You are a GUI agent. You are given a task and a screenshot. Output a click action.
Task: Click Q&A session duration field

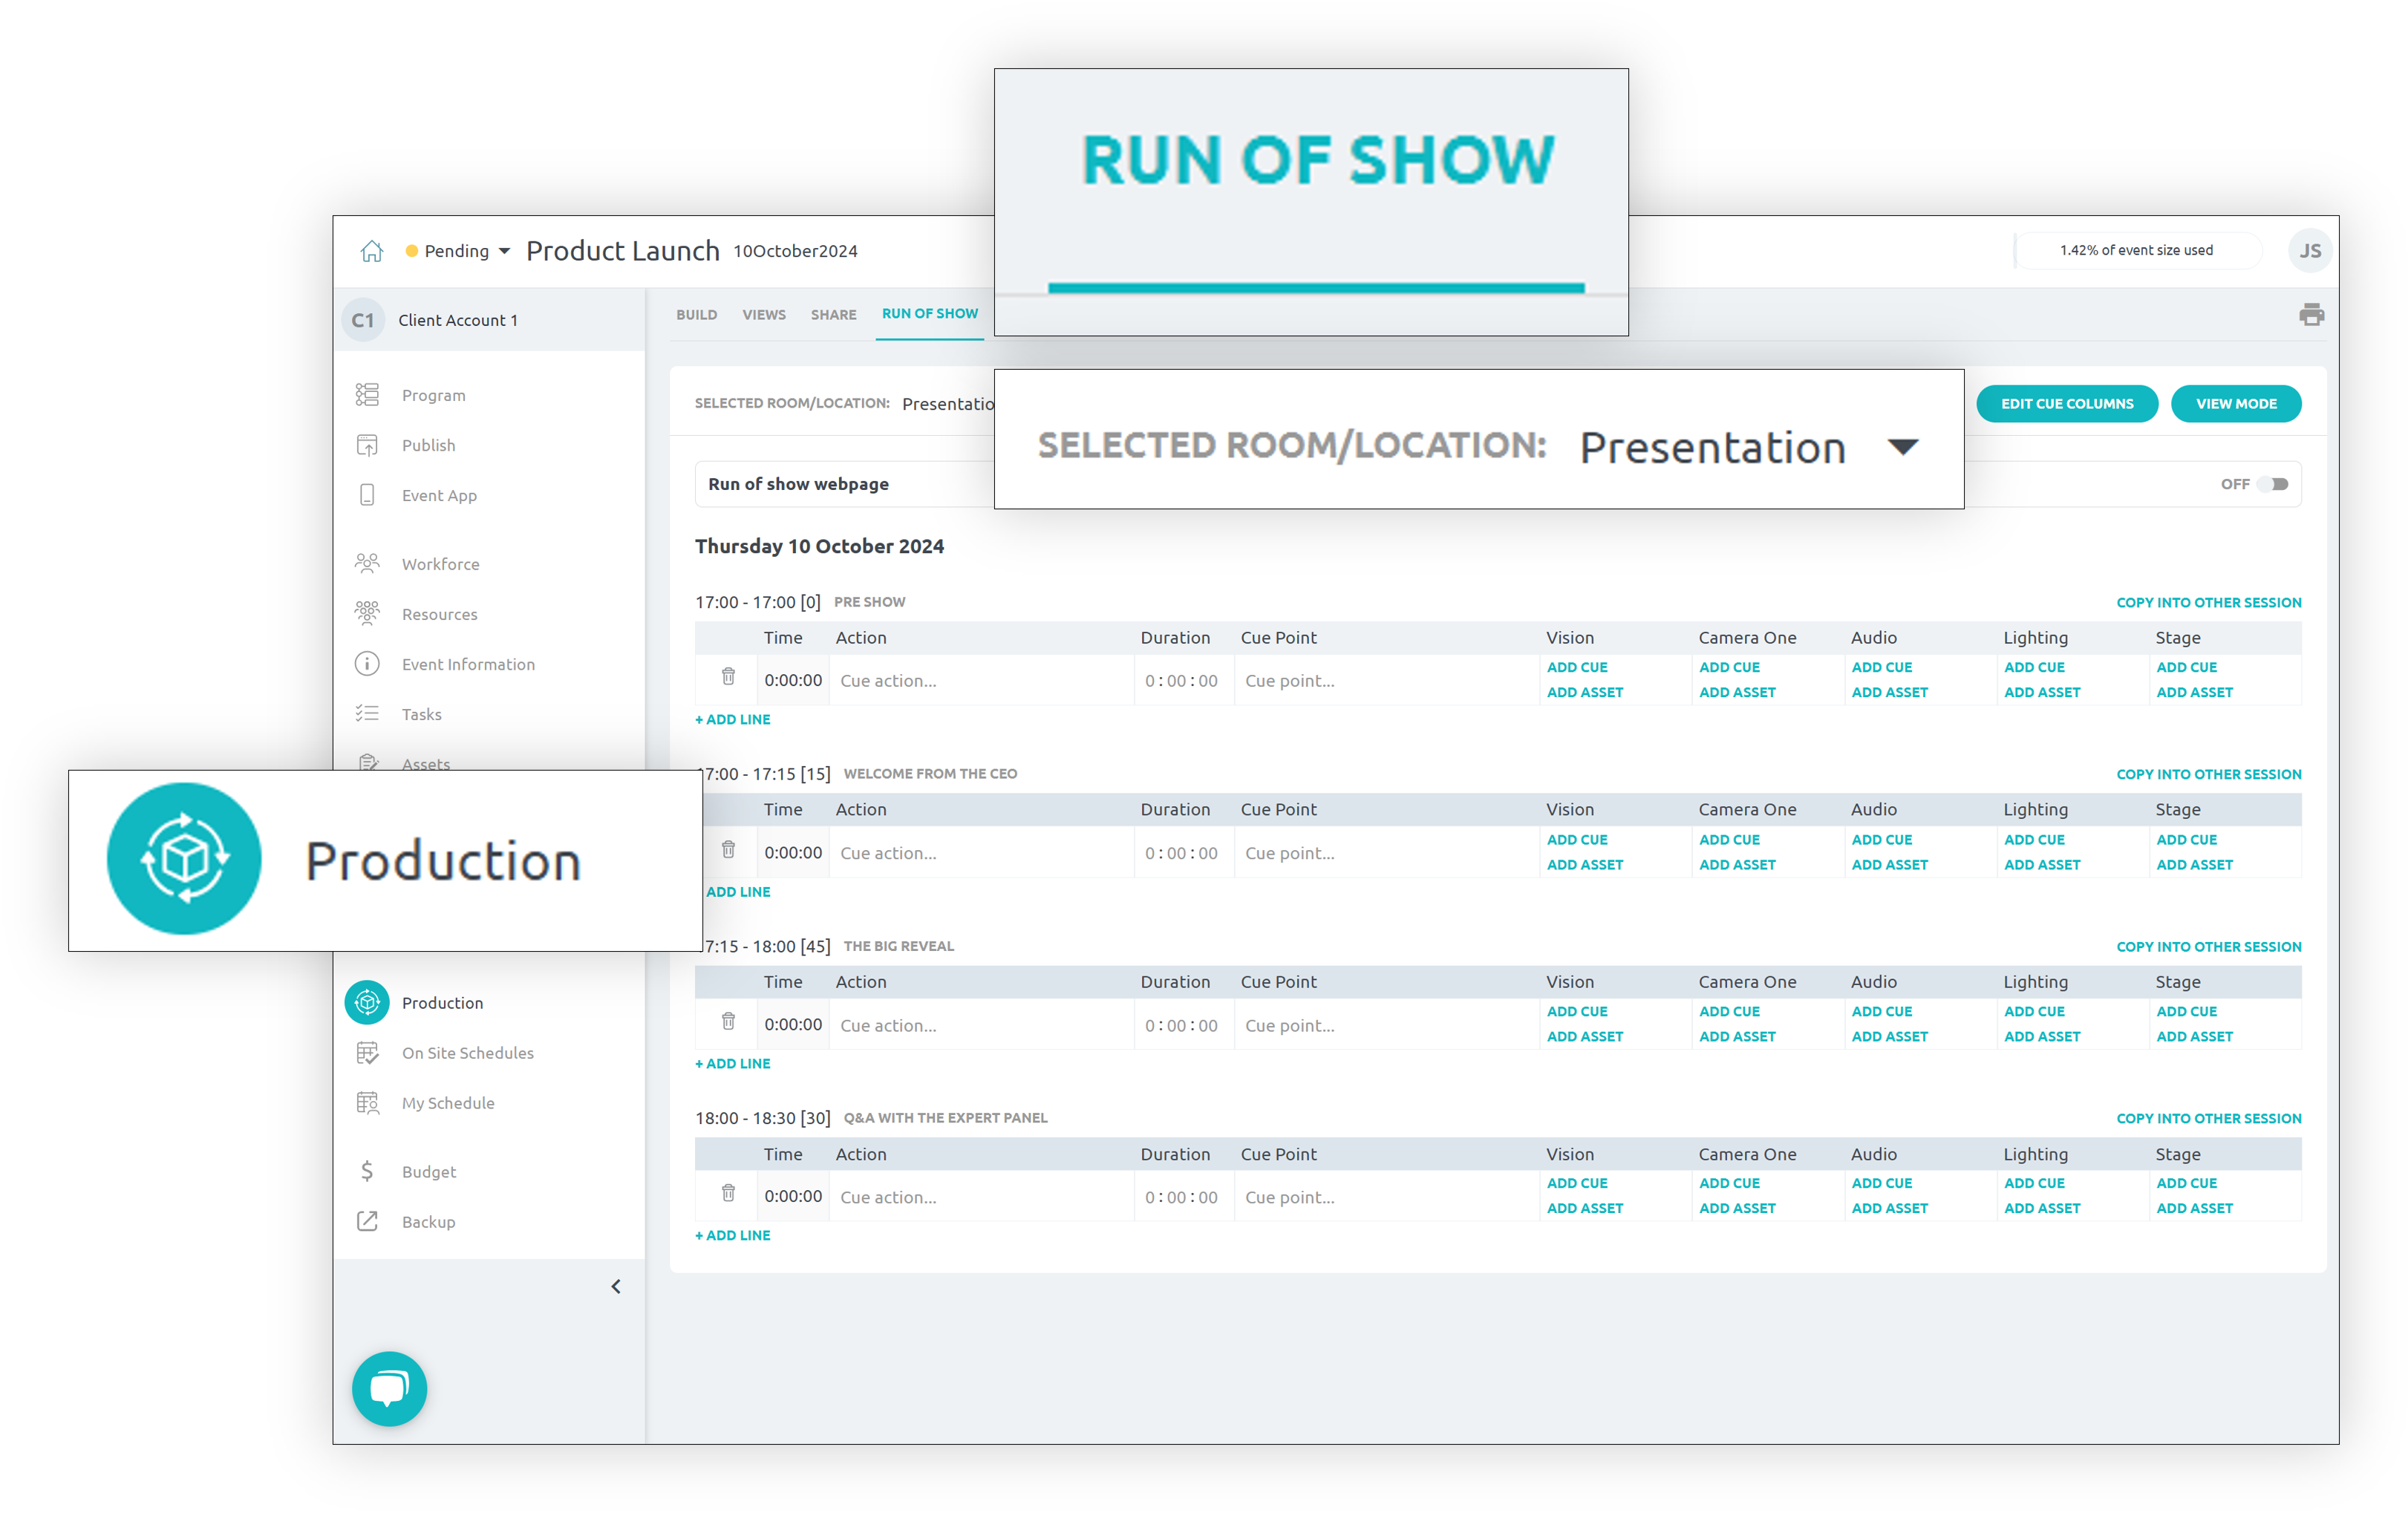pyautogui.click(x=1184, y=1197)
